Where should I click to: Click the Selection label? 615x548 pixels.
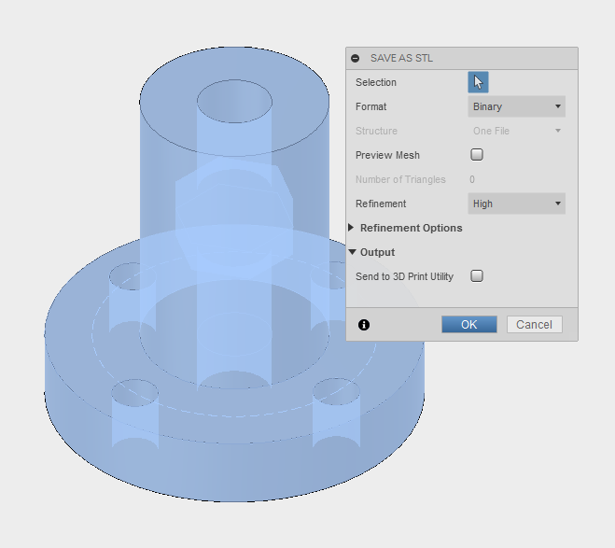coord(376,82)
